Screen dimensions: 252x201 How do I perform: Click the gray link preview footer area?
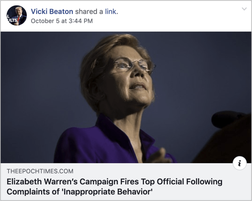coord(126,182)
